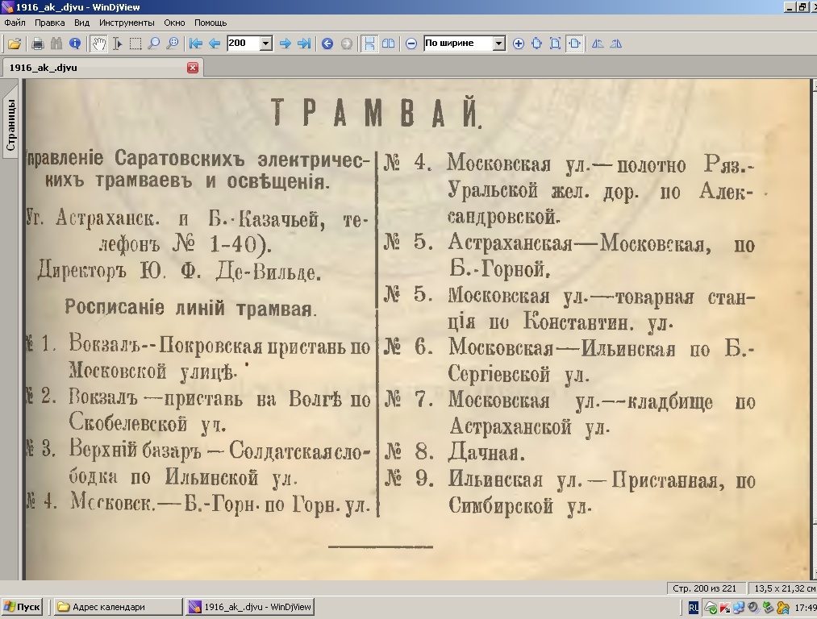Go to the first page

tap(196, 44)
